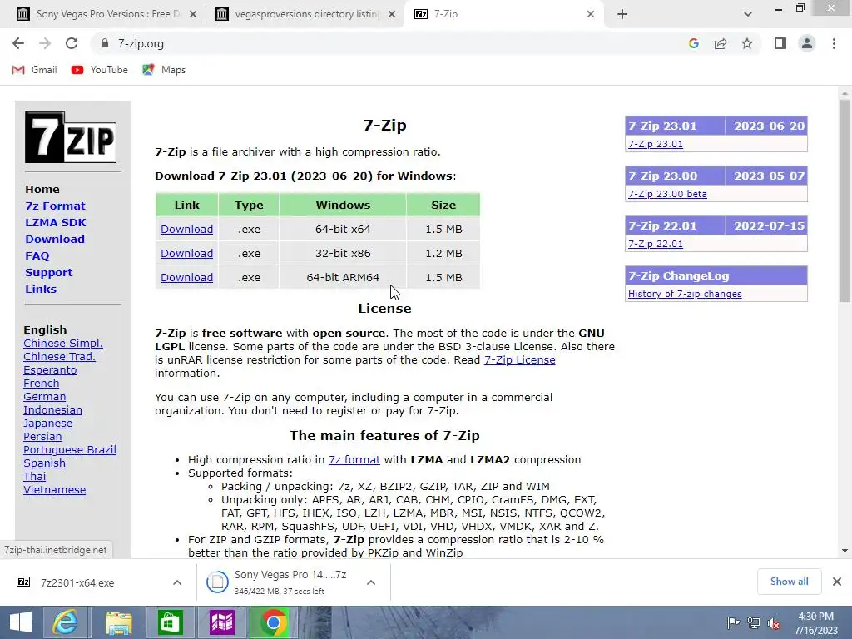Open the Gmail bookmark
The width and height of the screenshot is (852, 639).
pos(34,70)
